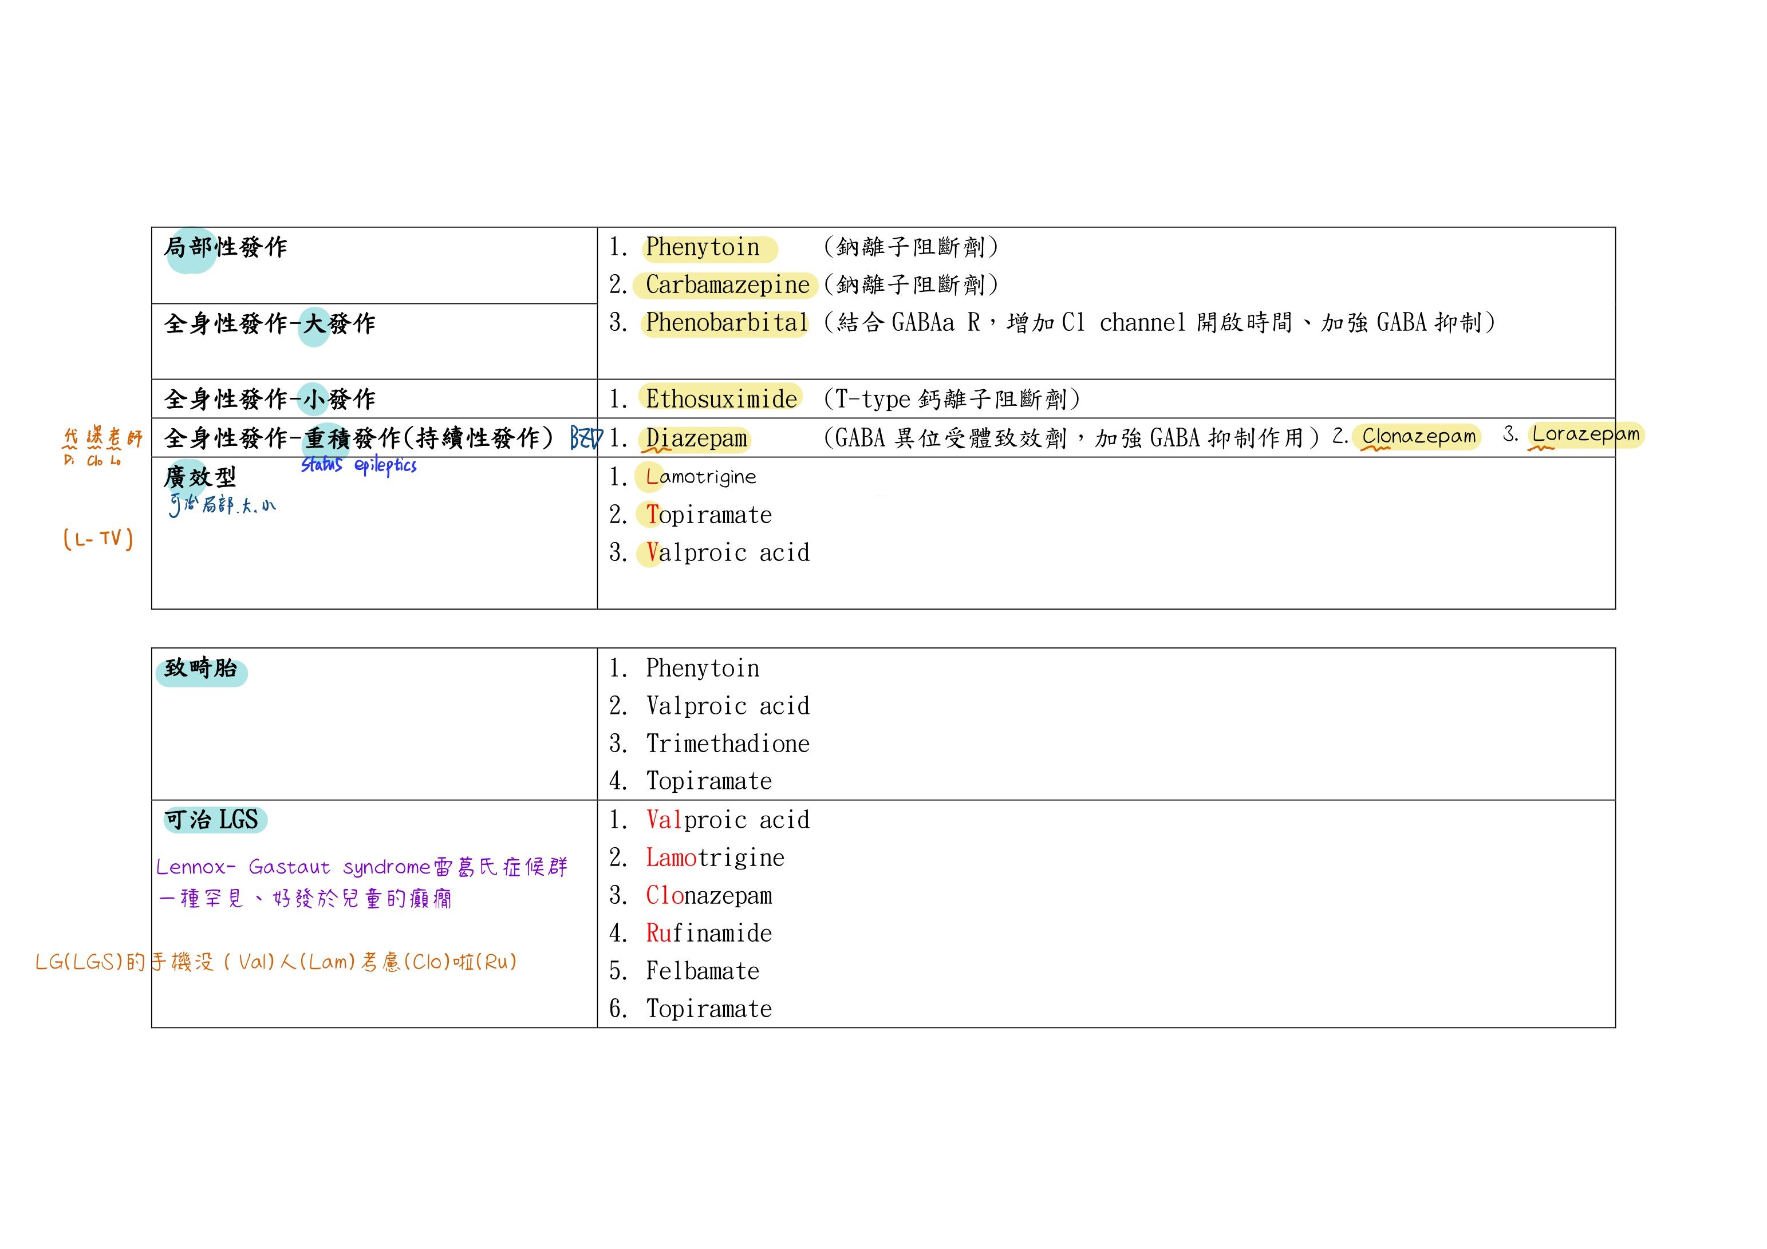Click the 可治 LGS highlighted heading

point(212,820)
